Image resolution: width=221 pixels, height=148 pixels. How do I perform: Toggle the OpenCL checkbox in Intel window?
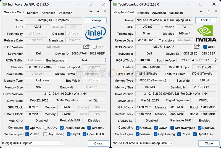pyautogui.click(x=27, y=128)
